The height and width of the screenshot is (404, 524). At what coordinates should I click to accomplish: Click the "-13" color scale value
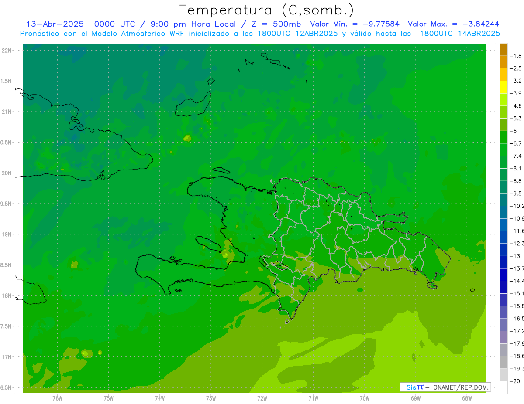click(x=514, y=256)
